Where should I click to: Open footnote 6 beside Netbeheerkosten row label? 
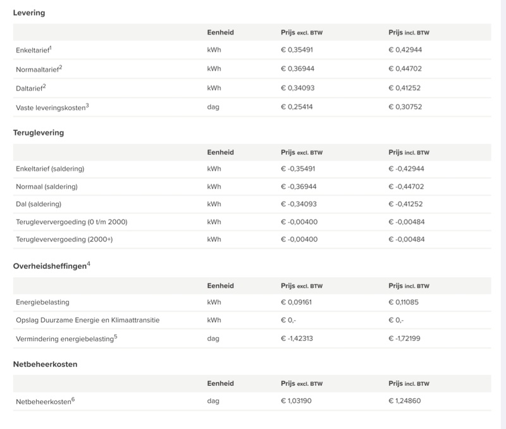[73, 398]
